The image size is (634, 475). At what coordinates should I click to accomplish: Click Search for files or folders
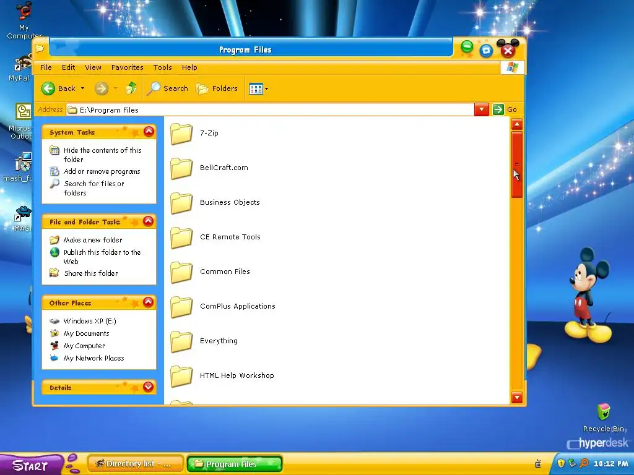87,188
